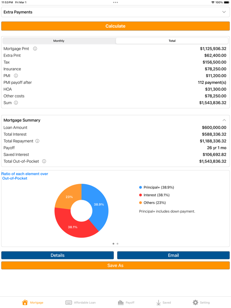Tap the Wi-Fi status icon
Viewport: 231px width, 308px height.
(x=213, y=2)
